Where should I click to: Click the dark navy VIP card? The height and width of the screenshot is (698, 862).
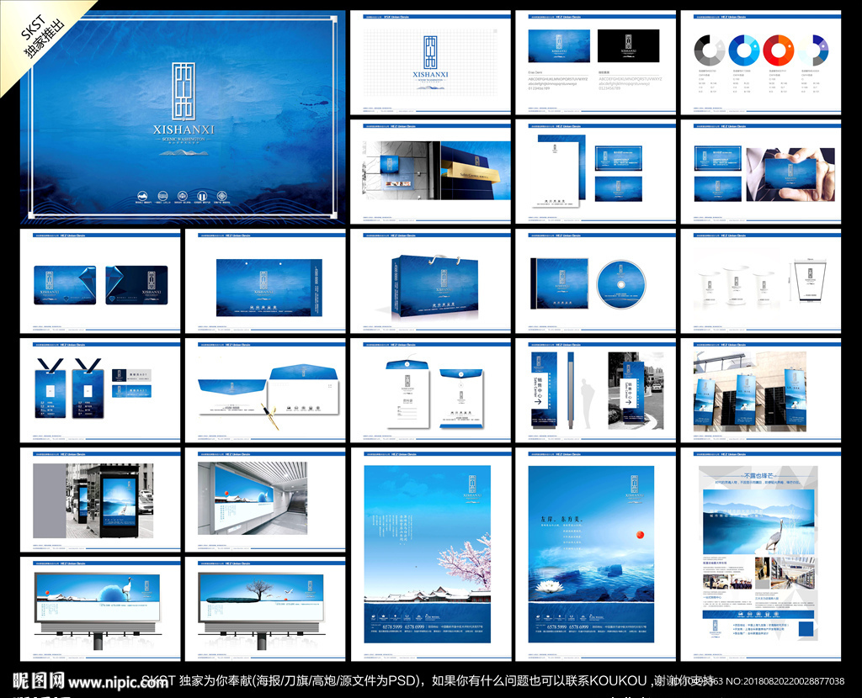[x=136, y=285]
